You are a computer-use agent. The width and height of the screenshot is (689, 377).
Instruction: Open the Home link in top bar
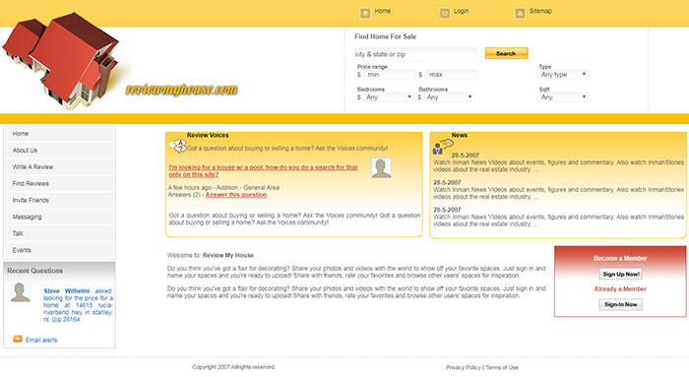[x=382, y=11]
